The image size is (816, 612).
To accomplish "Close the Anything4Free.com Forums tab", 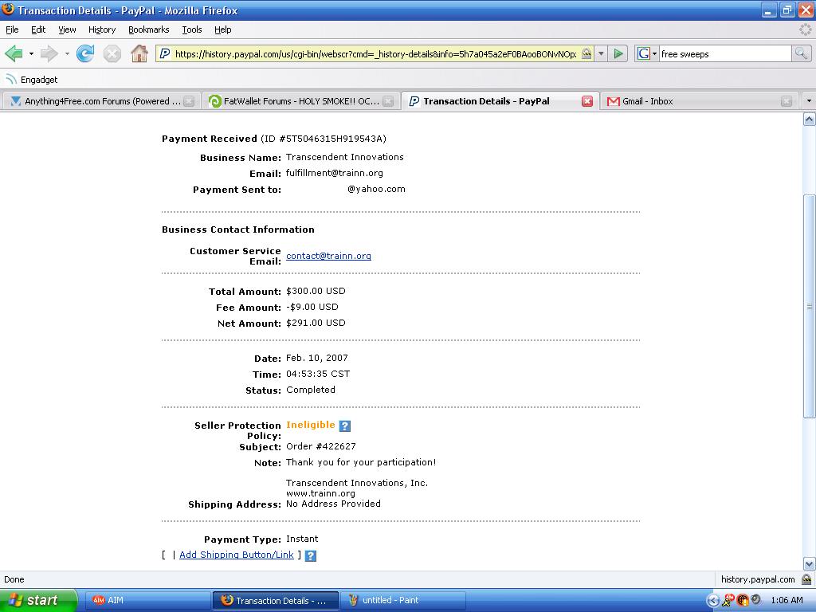I will click(189, 101).
